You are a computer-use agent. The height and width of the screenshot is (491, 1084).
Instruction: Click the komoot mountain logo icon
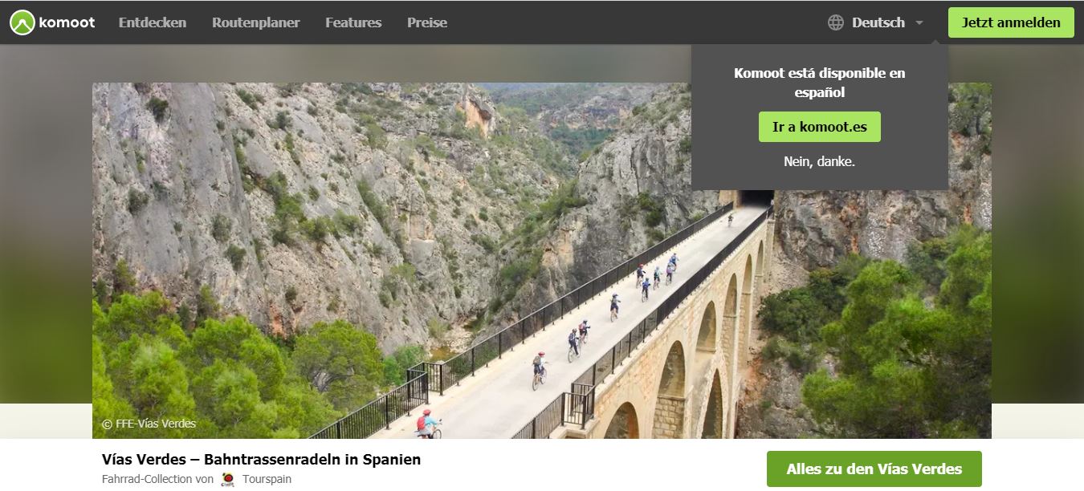tap(22, 22)
